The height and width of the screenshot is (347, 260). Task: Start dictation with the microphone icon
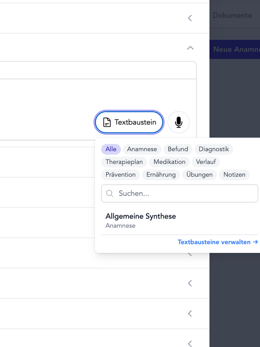click(179, 122)
